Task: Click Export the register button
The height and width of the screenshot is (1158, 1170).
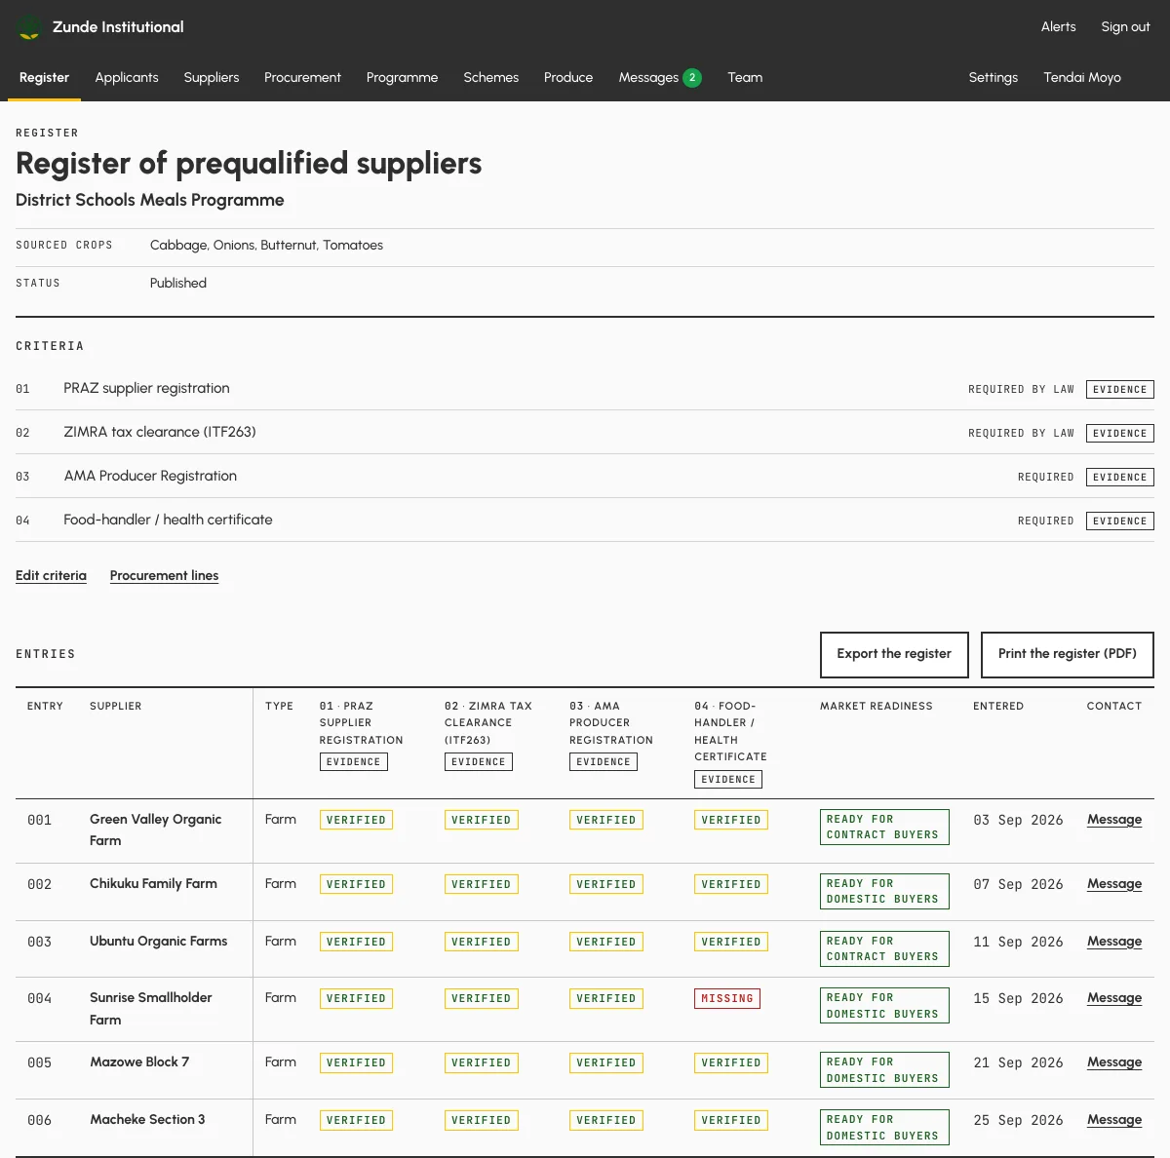Action: [x=894, y=654]
